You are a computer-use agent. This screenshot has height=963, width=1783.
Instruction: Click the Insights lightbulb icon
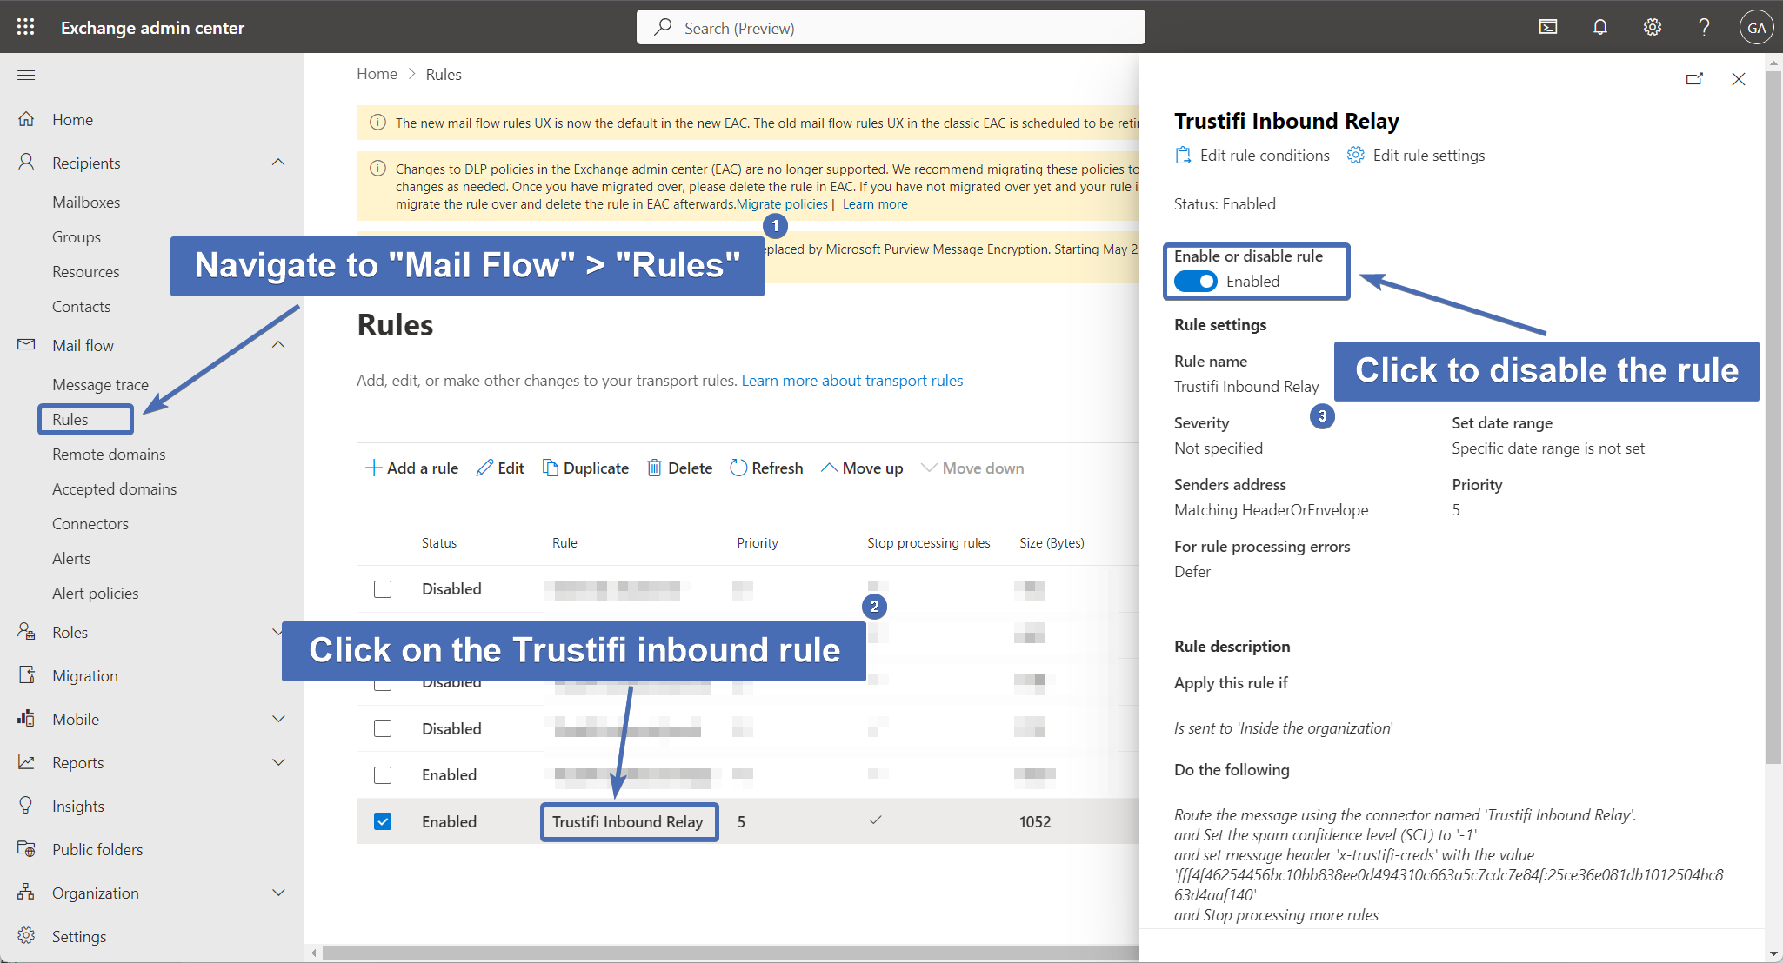tap(26, 806)
